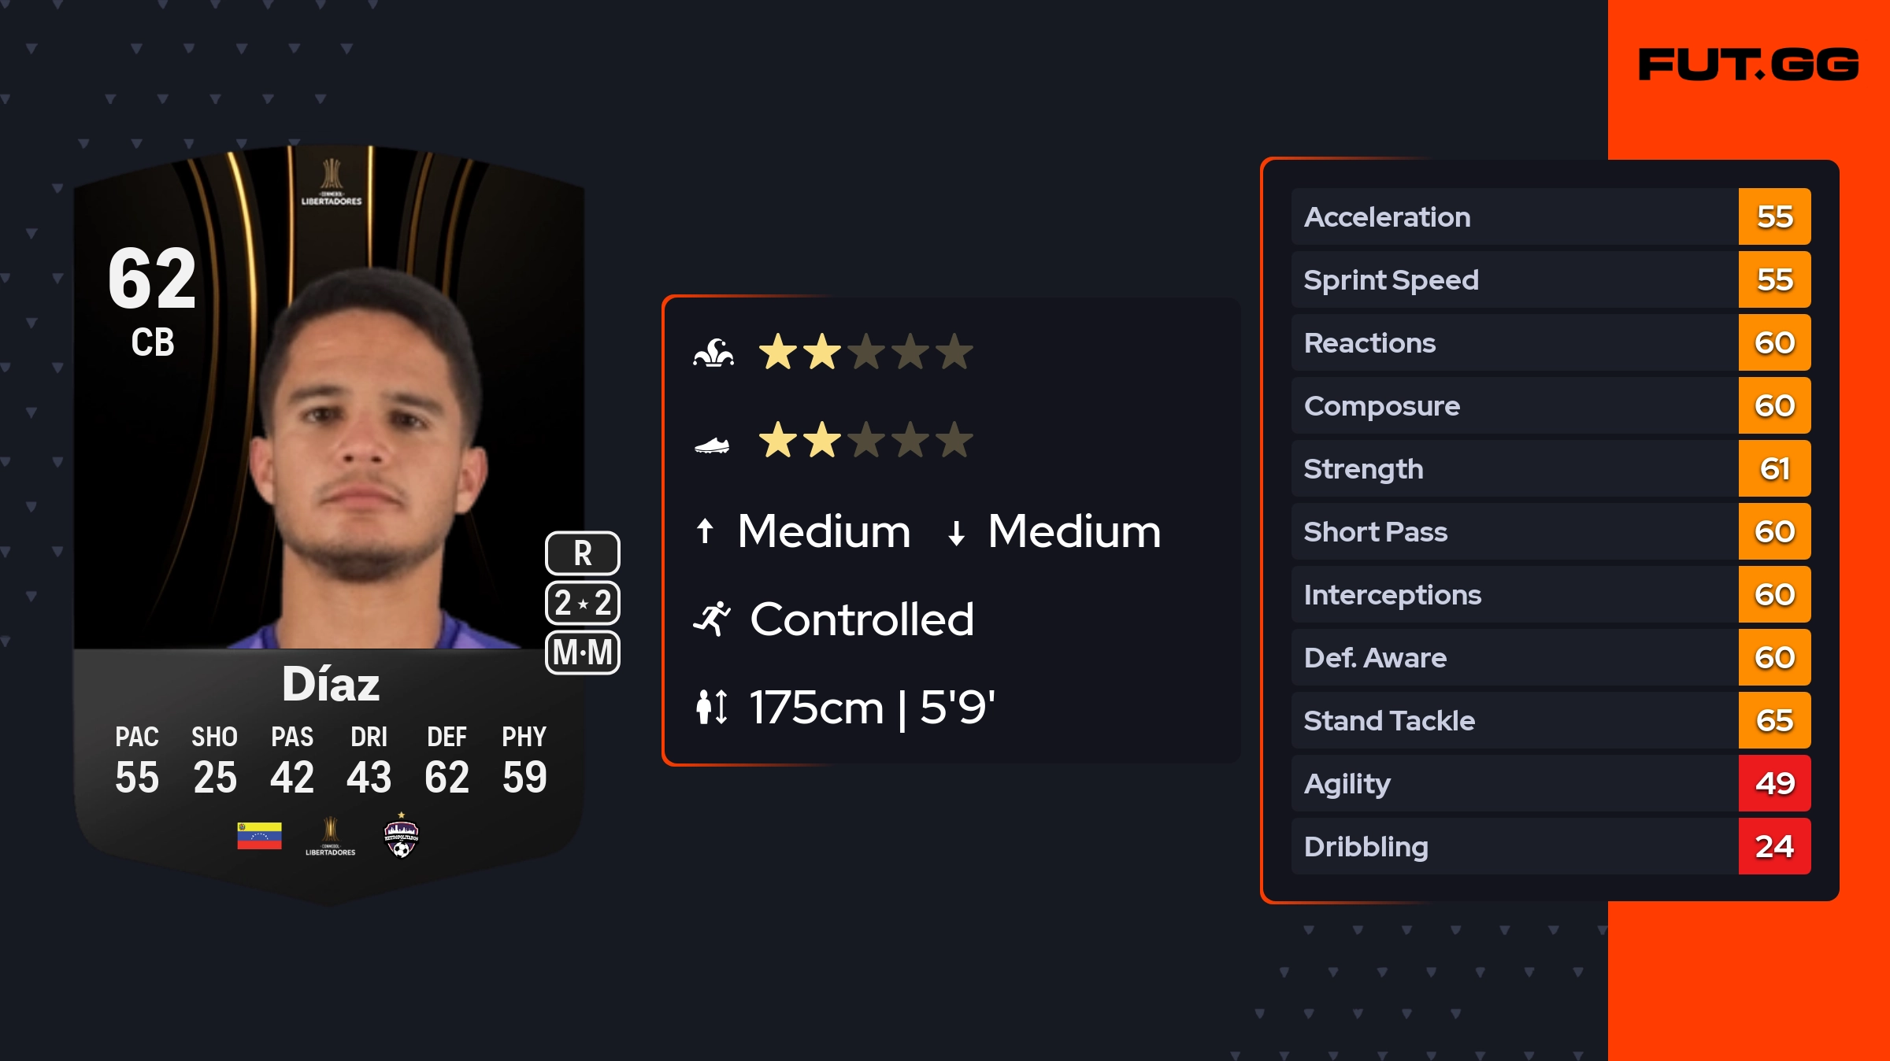Click the height icon beside 175cm
The image size is (1890, 1061).
[x=712, y=707]
